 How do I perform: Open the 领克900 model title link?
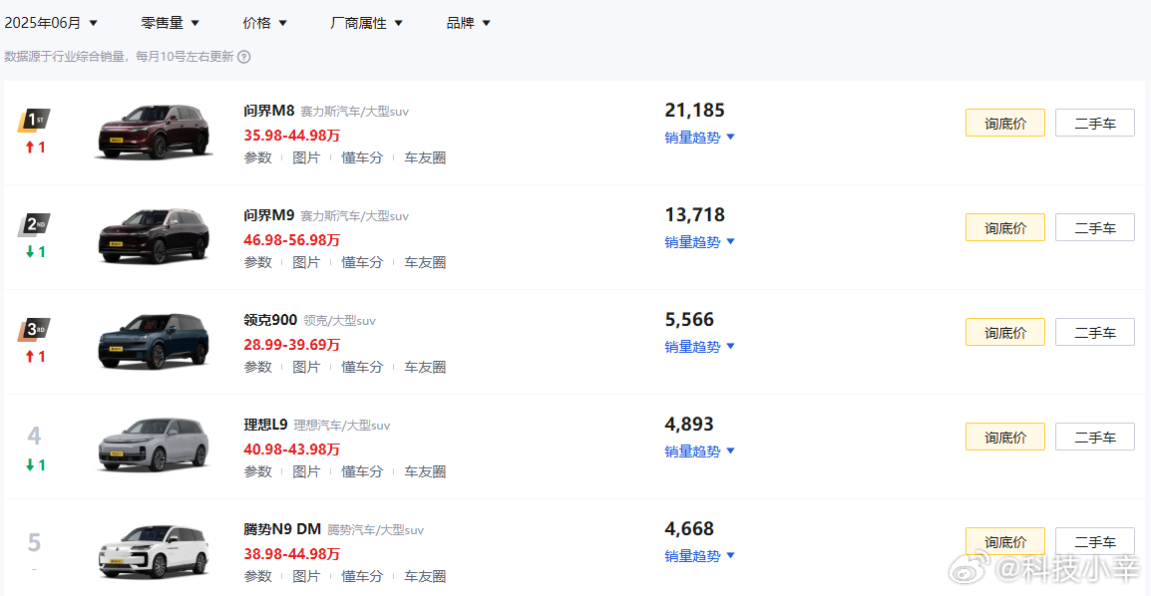pyautogui.click(x=270, y=320)
